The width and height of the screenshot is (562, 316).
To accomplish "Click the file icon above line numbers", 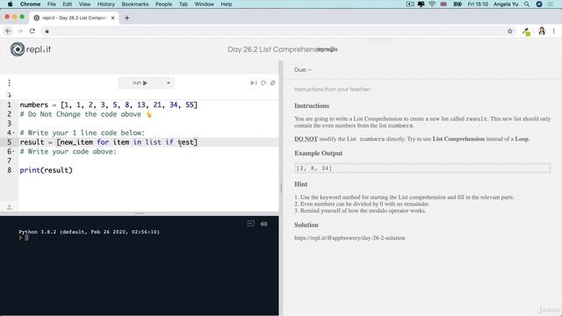I will coord(9,95).
